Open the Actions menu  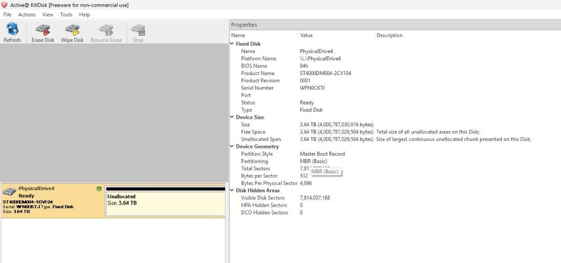pyautogui.click(x=27, y=14)
